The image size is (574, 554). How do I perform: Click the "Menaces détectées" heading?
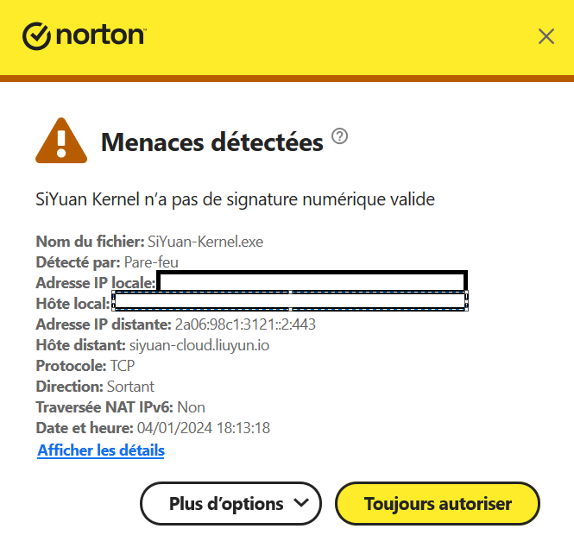tap(212, 142)
